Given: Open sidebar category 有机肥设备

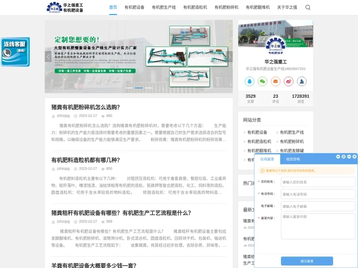Looking at the screenshot, I should coord(257,133).
